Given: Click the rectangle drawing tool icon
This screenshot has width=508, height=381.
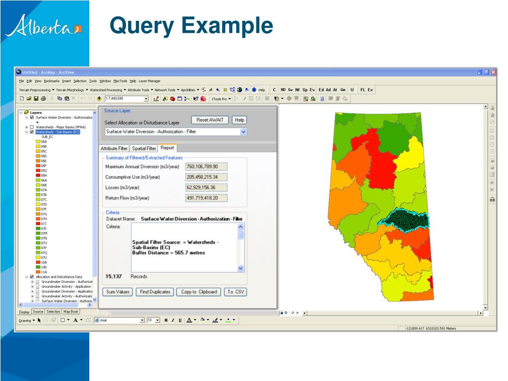Looking at the screenshot, I should (x=63, y=320).
